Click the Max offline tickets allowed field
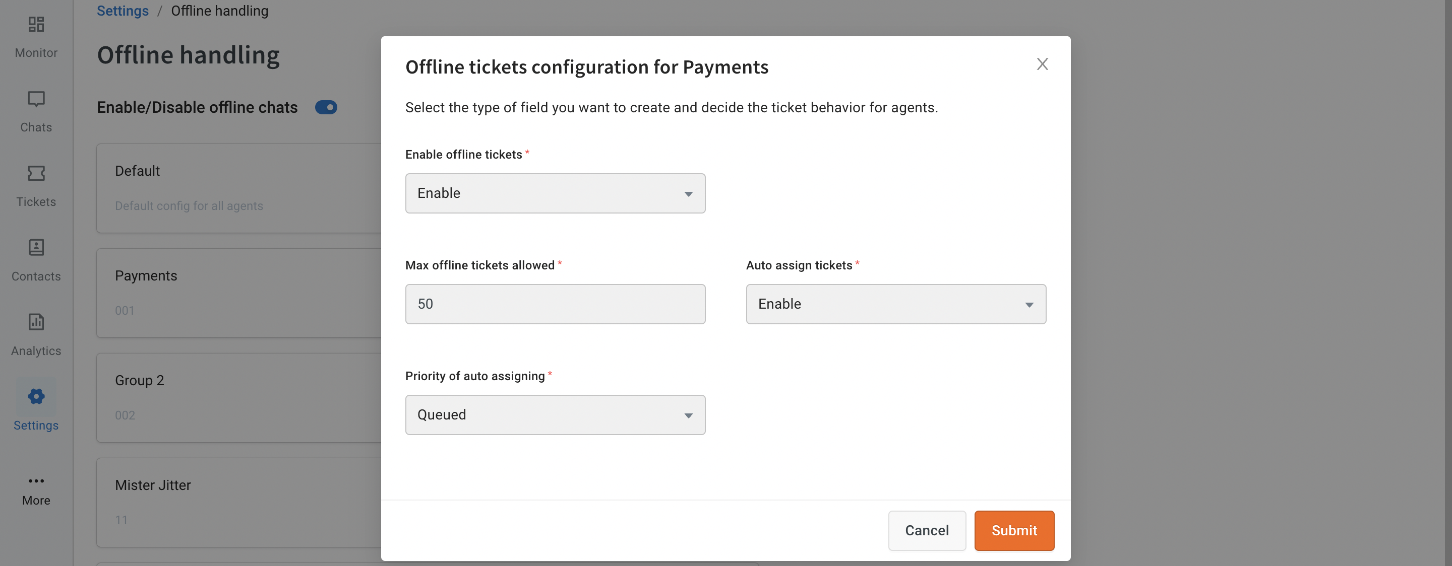Screen dimensions: 1452x566 [x=555, y=304]
